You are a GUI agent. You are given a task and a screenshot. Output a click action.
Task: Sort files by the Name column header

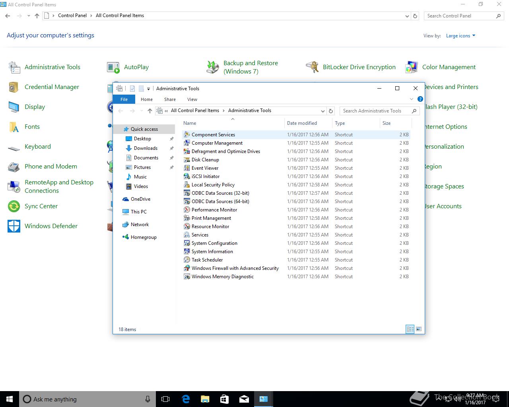point(233,123)
